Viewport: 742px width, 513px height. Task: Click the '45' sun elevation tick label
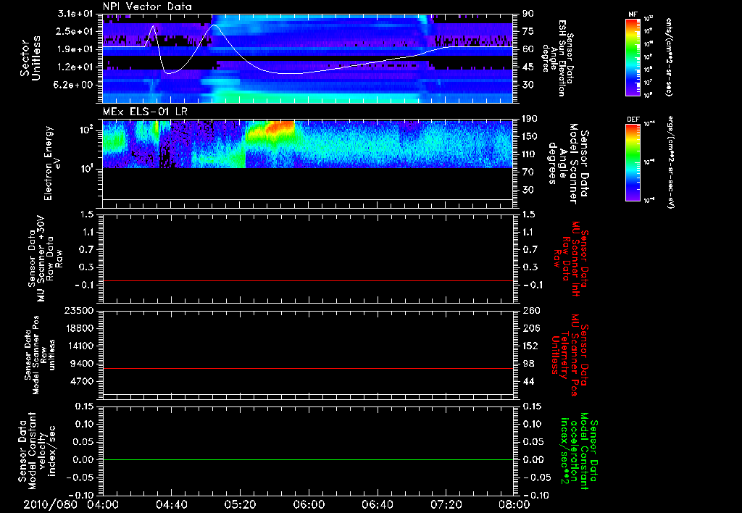(x=528, y=67)
